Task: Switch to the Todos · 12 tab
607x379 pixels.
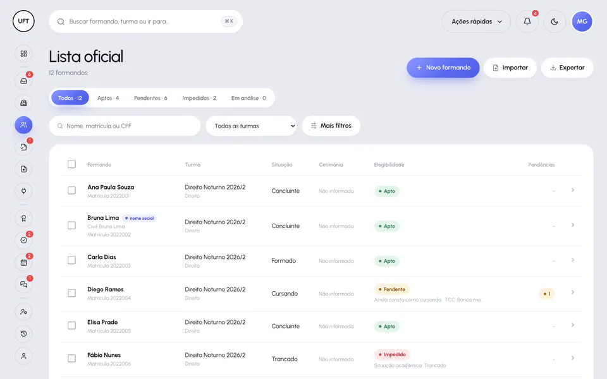Action: pyautogui.click(x=70, y=98)
